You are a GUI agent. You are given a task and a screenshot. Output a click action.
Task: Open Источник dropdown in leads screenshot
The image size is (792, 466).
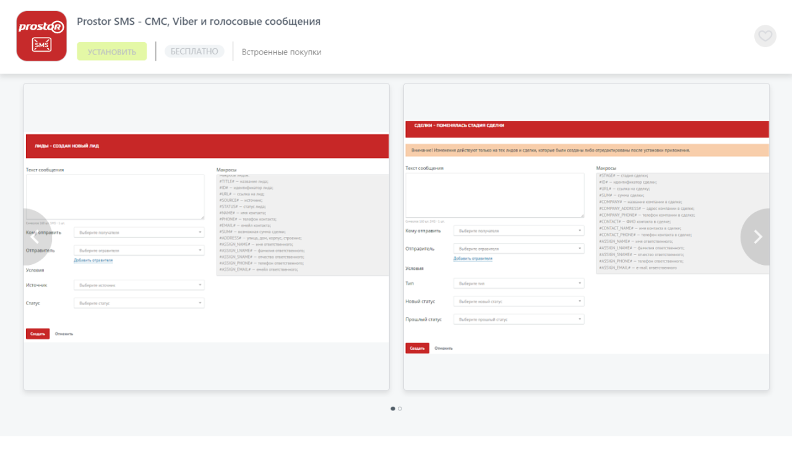(x=139, y=285)
